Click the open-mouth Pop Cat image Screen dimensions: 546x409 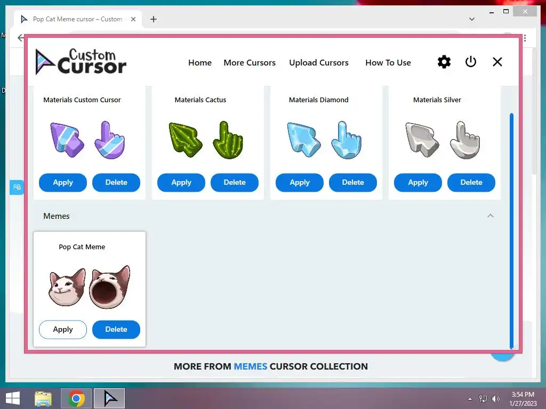(x=110, y=287)
